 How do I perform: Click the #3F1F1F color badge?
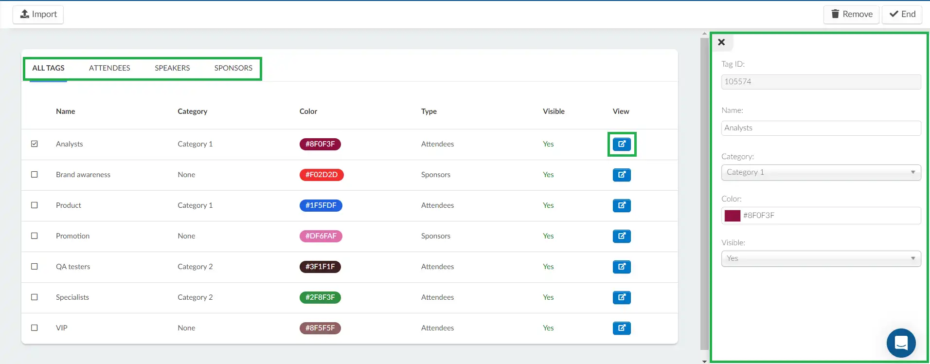pos(320,267)
